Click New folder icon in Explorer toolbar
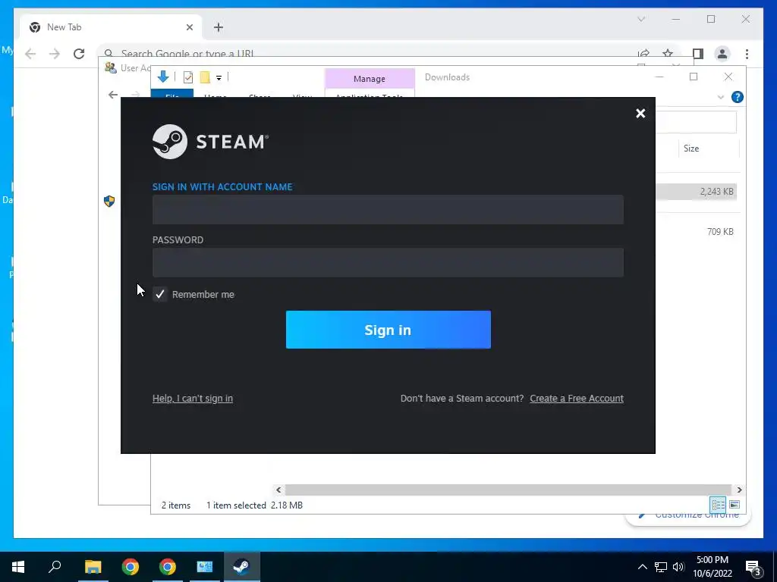The image size is (777, 582). click(x=205, y=77)
